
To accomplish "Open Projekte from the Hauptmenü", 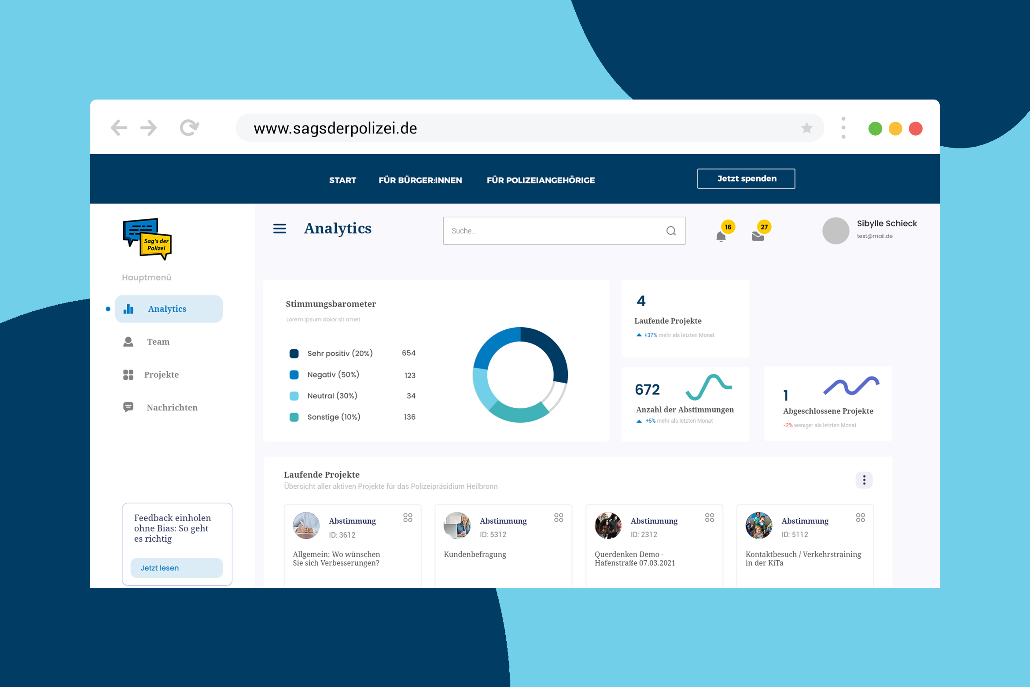I will point(161,375).
